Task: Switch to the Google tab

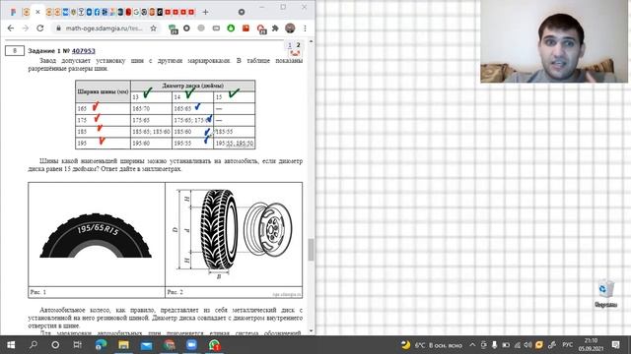Action: pyautogui.click(x=136, y=12)
